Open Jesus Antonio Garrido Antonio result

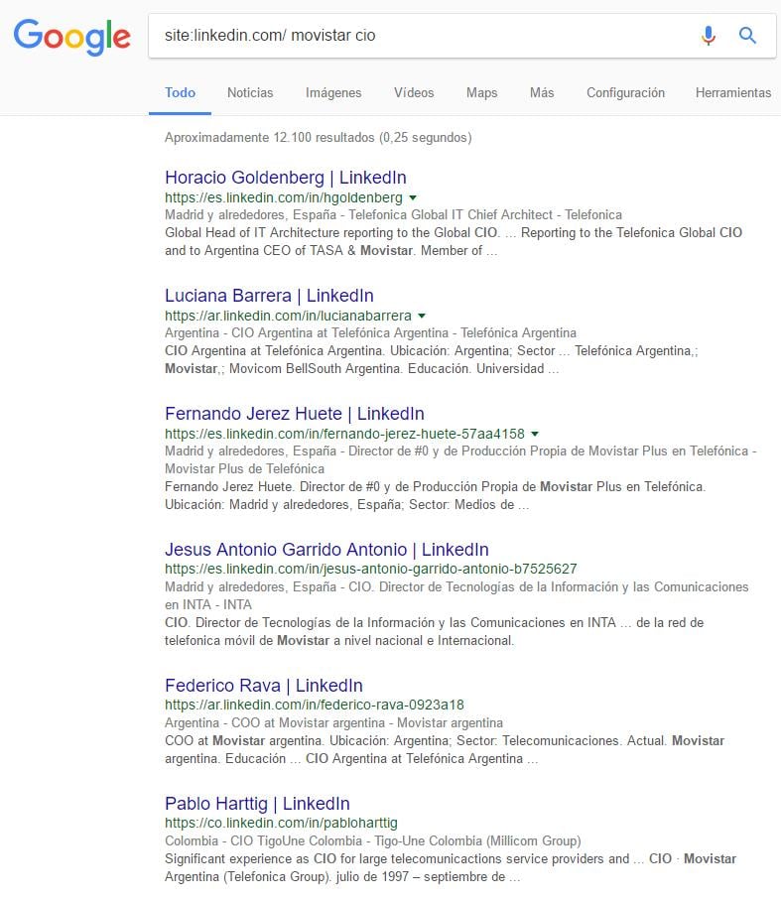[326, 550]
